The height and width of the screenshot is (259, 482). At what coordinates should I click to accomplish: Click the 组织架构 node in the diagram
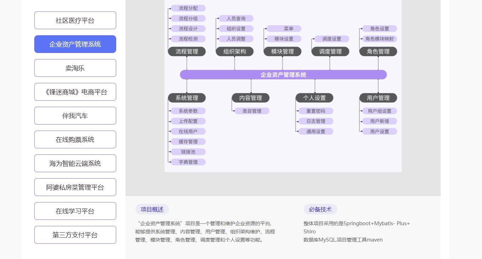(235, 52)
